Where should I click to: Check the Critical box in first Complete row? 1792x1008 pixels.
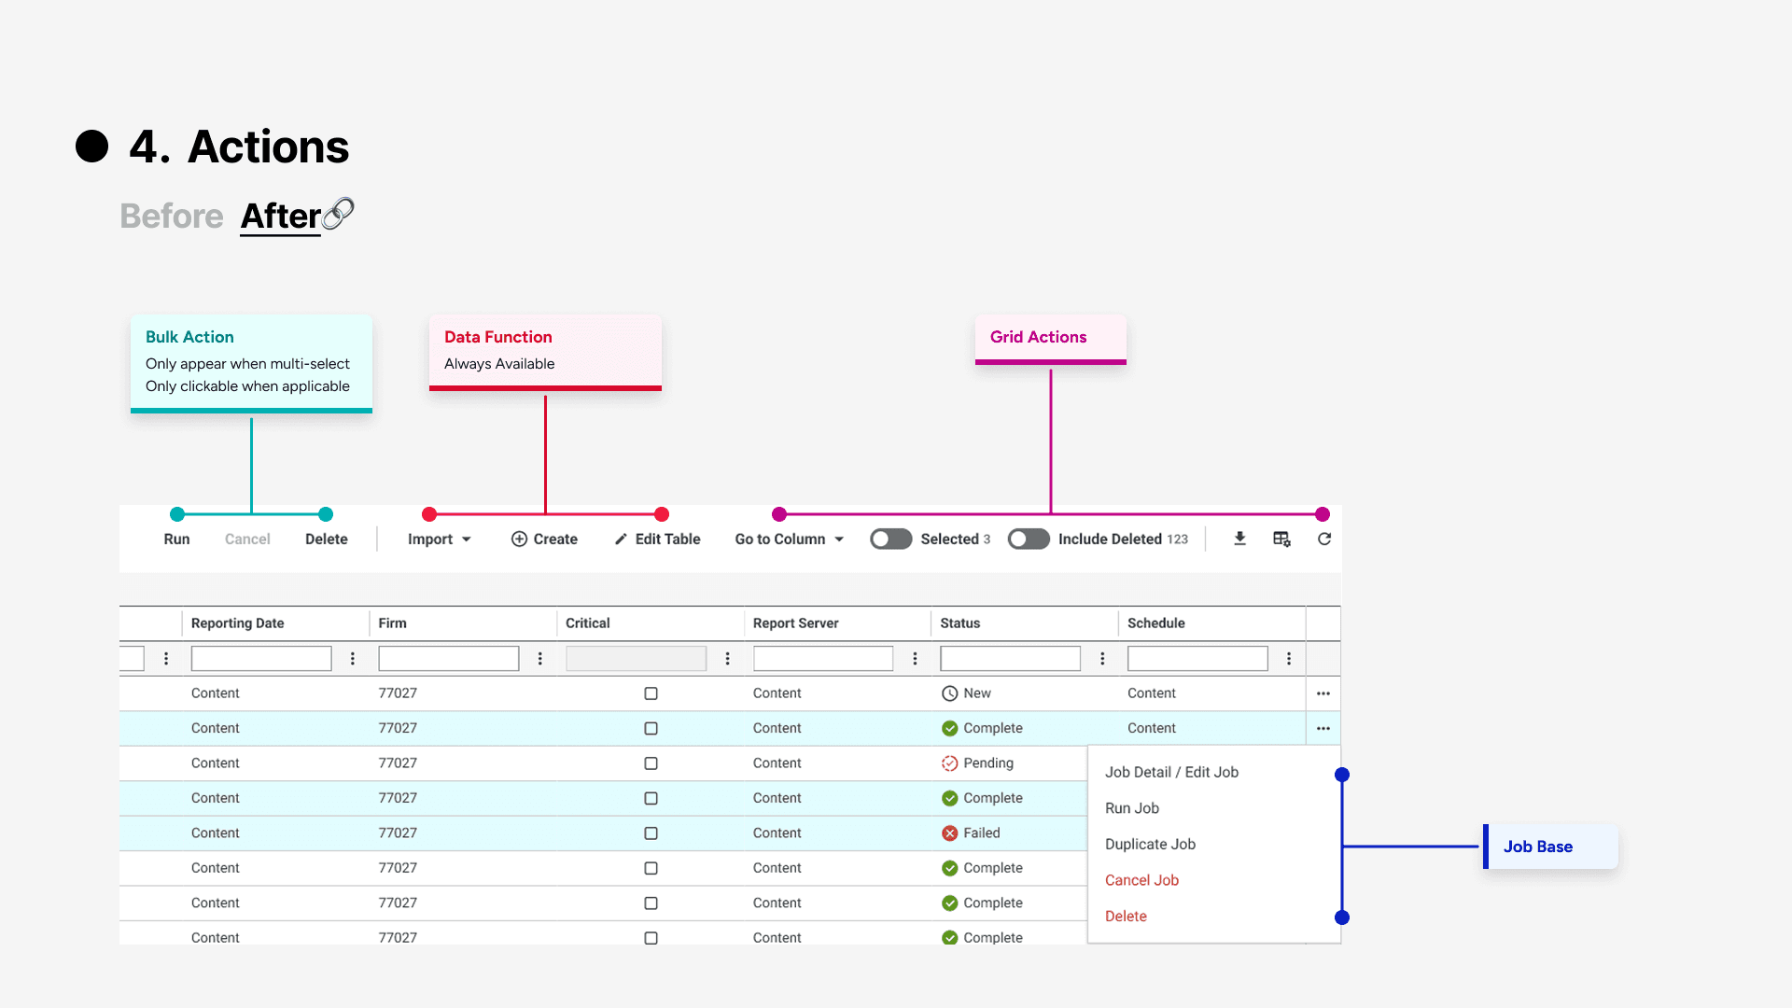click(x=651, y=728)
